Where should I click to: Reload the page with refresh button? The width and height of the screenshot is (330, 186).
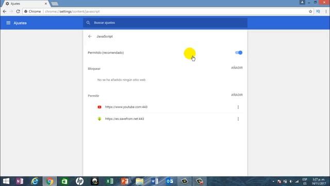[x=18, y=11]
